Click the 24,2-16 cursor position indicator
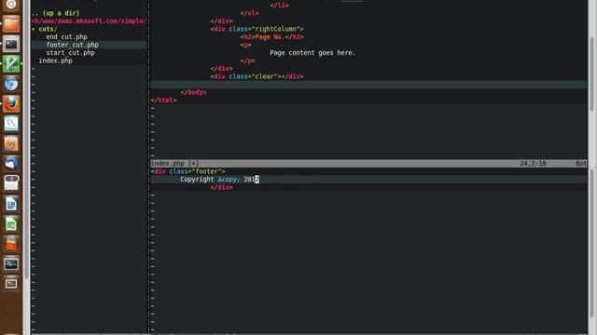The height and width of the screenshot is (335, 597). [x=533, y=164]
